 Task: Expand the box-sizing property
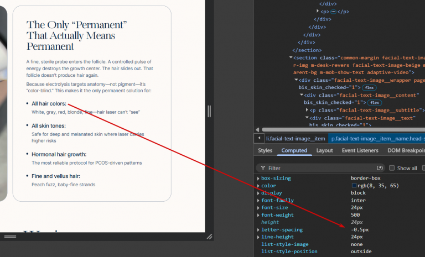(258, 179)
